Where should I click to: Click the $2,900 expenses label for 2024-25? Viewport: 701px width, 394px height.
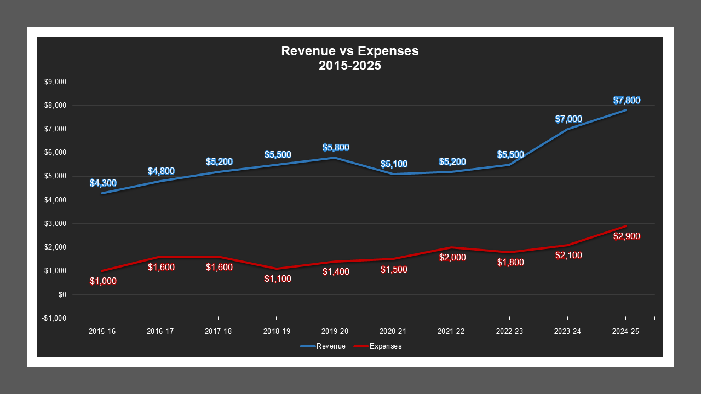627,236
